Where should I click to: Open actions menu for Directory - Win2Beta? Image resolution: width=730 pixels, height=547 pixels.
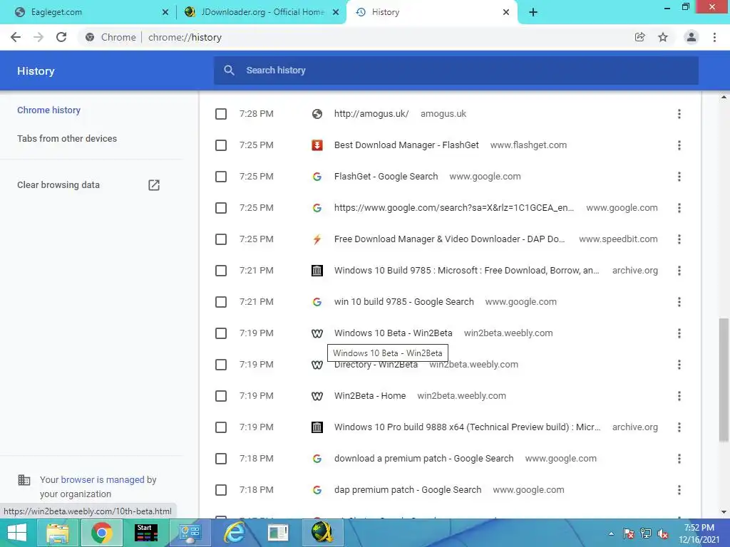679,365
